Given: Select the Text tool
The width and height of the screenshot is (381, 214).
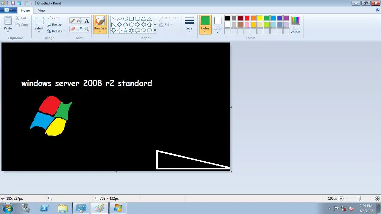Looking at the screenshot, I should click(87, 21).
